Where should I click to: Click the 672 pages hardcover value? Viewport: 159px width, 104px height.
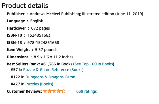[40, 28]
